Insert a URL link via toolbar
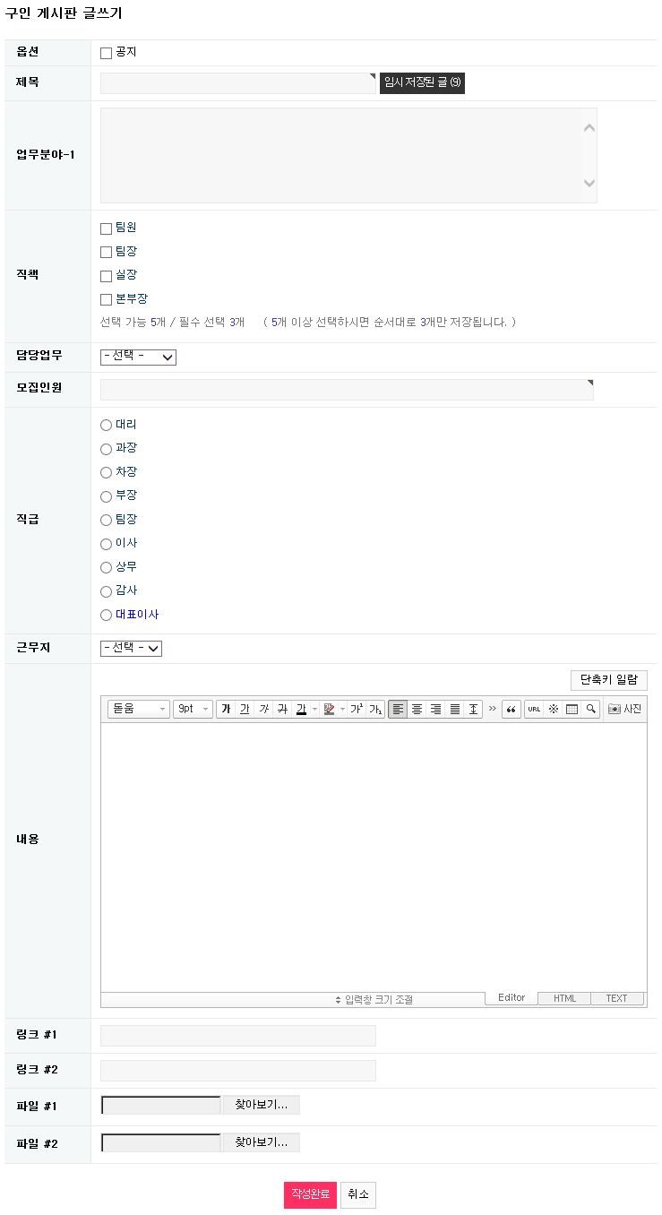The height and width of the screenshot is (1215, 662). click(534, 709)
